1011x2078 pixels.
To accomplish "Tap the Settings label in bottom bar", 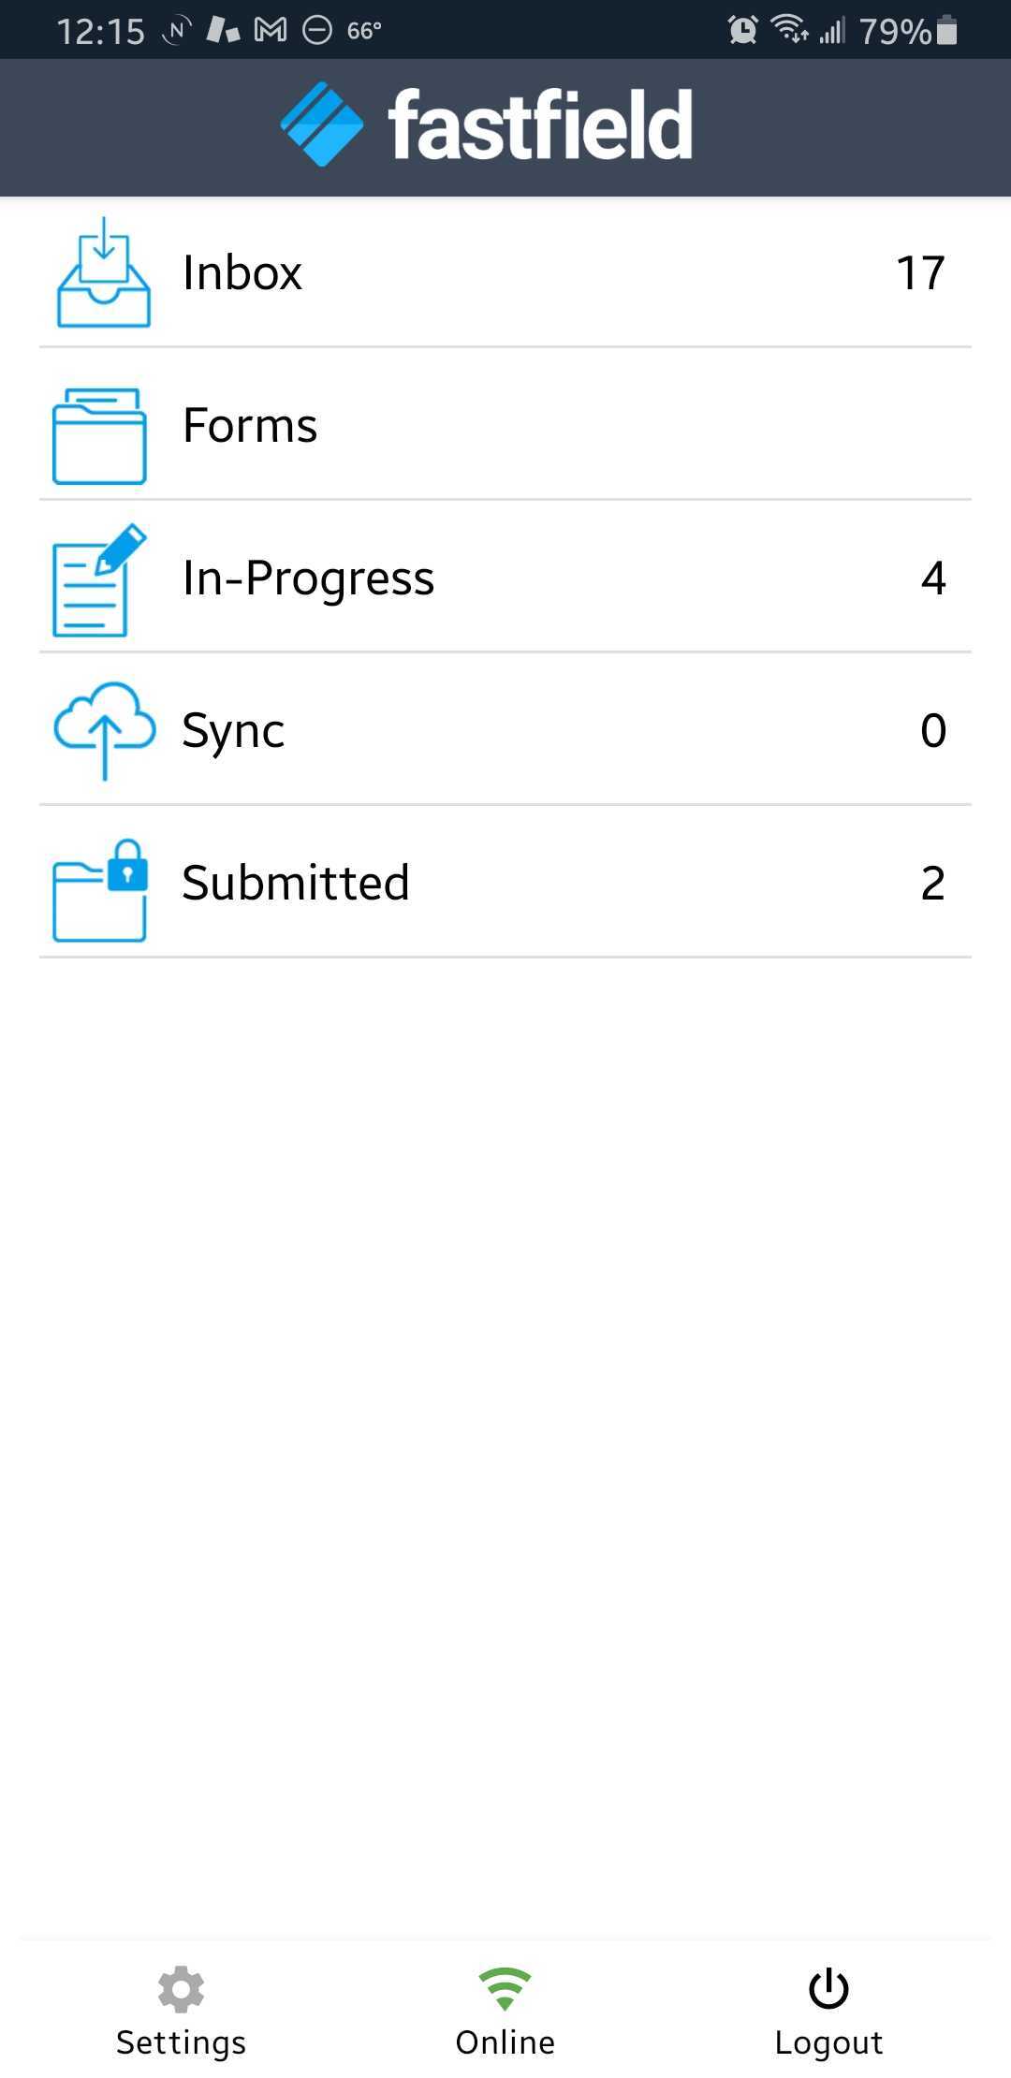I will pyautogui.click(x=181, y=2042).
